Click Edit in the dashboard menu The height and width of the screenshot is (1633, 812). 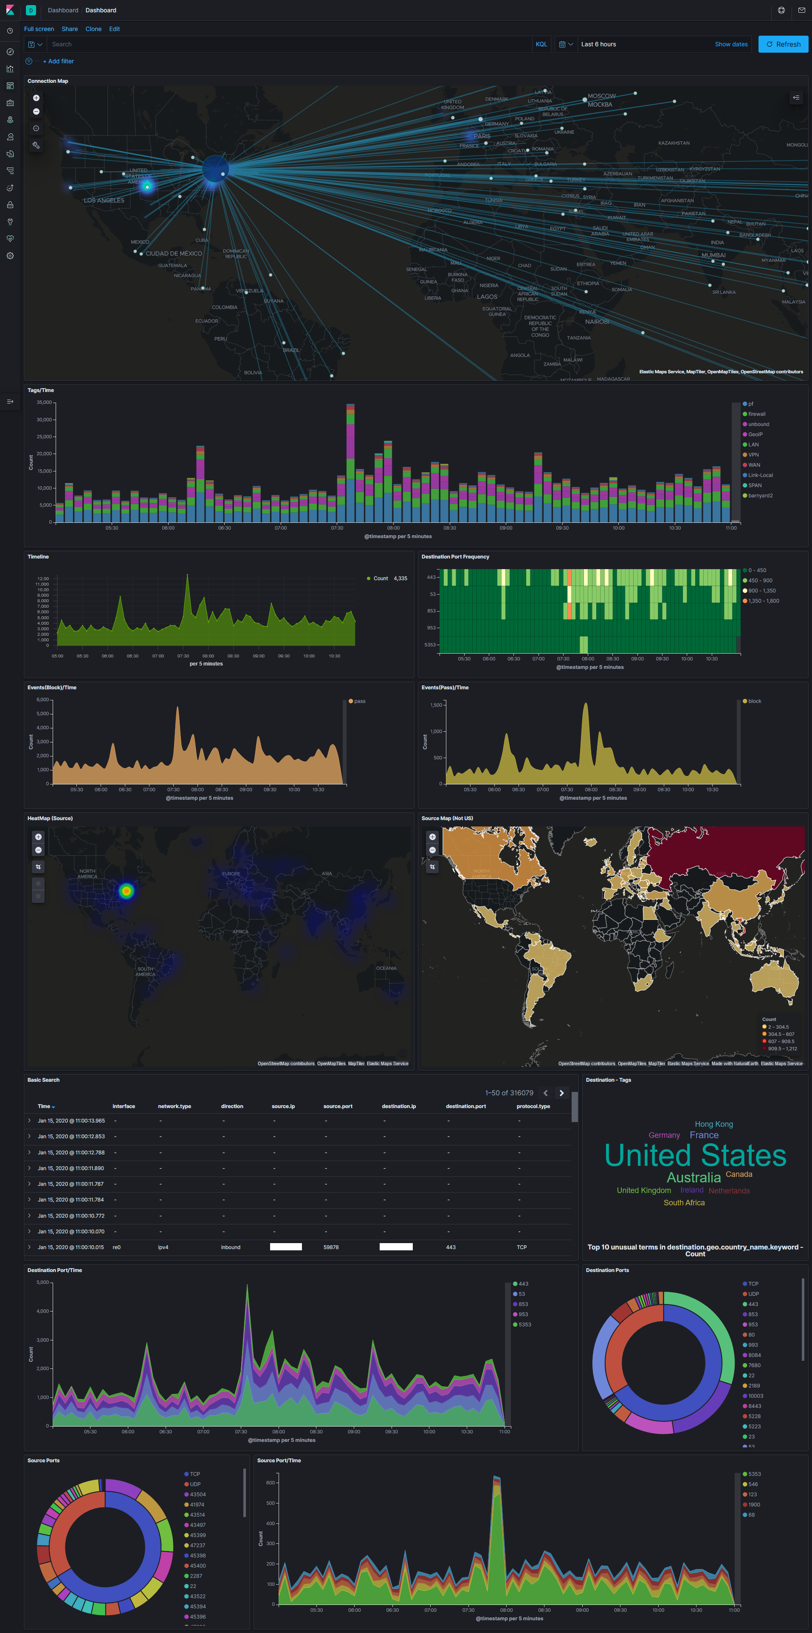click(x=114, y=29)
